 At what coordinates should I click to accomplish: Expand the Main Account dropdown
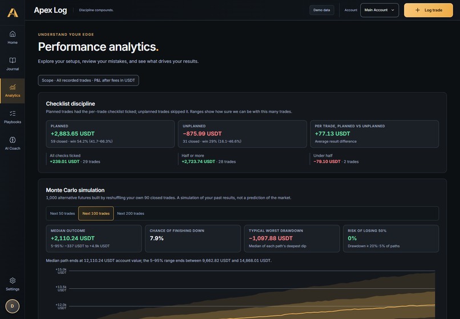[x=380, y=10]
